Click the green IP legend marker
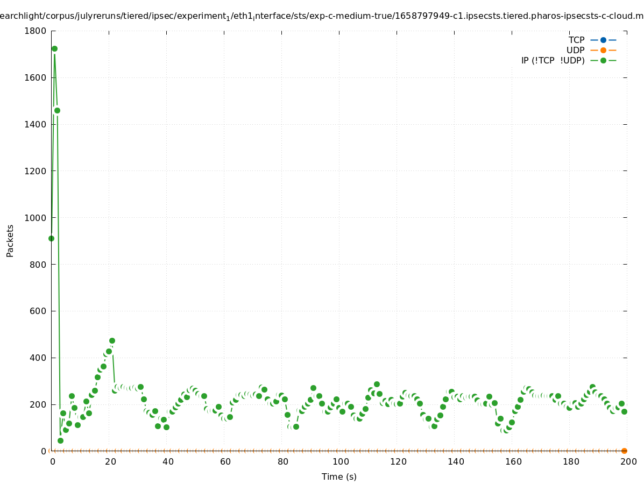The image size is (644, 484). coord(603,60)
